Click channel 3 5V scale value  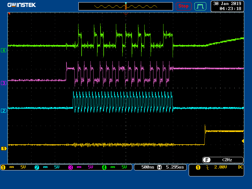click(90, 167)
